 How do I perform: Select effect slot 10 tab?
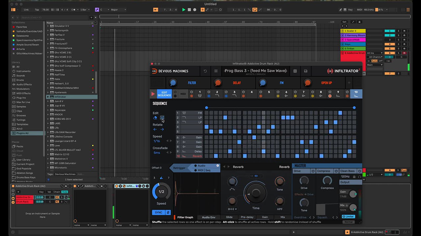(x=356, y=94)
